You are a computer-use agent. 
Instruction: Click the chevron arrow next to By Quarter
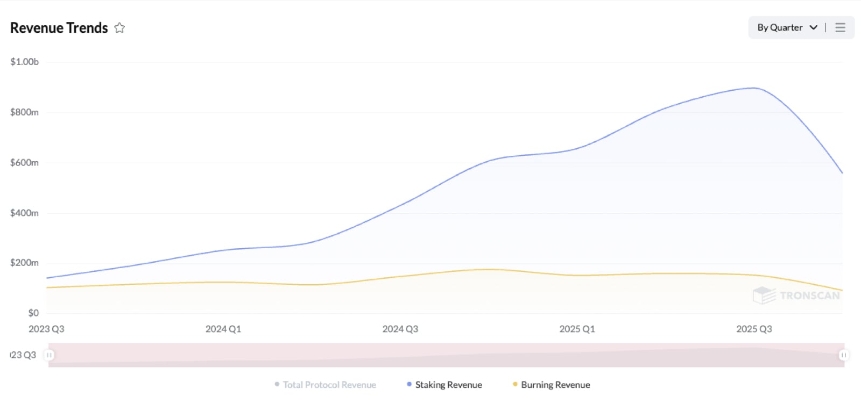pyautogui.click(x=813, y=27)
